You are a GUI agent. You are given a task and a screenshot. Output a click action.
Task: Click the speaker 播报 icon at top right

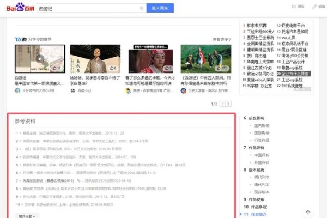[x=298, y=7]
